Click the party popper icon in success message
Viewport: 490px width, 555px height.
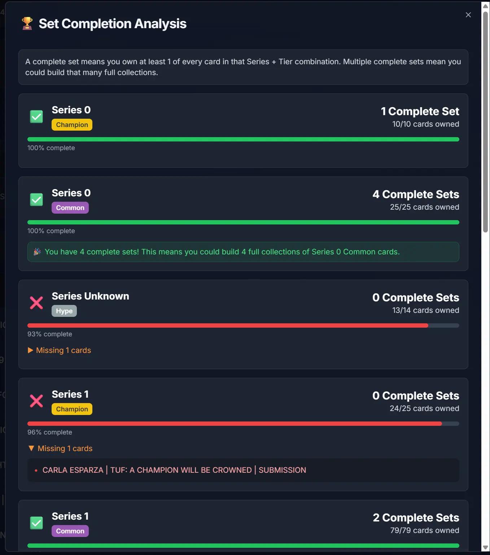pyautogui.click(x=38, y=252)
